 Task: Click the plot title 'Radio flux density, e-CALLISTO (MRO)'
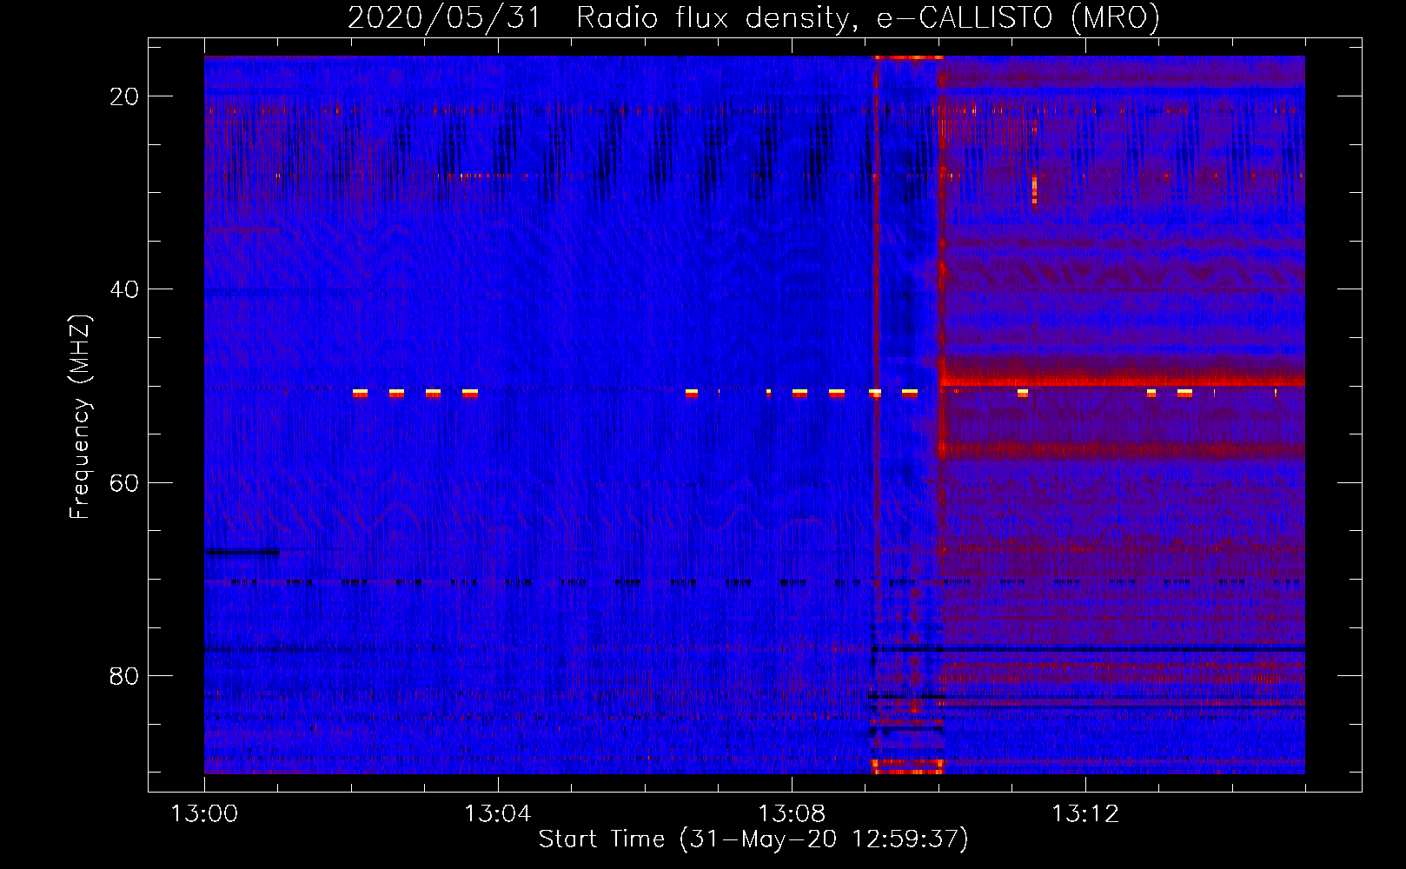pos(867,17)
